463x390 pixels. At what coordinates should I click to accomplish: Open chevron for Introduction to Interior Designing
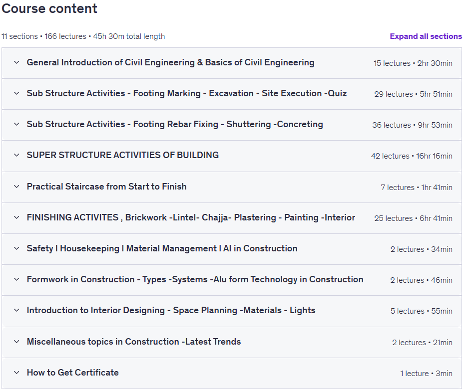pyautogui.click(x=16, y=310)
